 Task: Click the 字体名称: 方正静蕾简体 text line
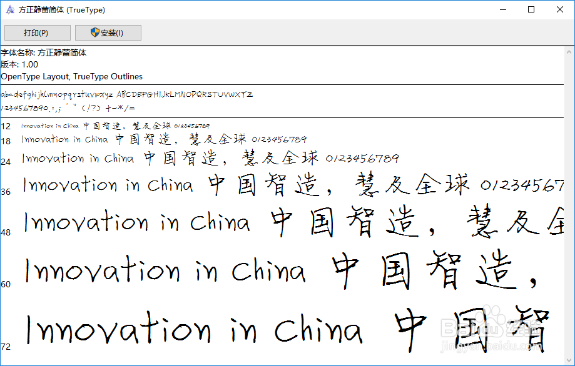coord(44,52)
